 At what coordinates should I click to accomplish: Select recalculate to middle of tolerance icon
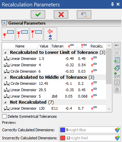pyautogui.click(x=22, y=34)
